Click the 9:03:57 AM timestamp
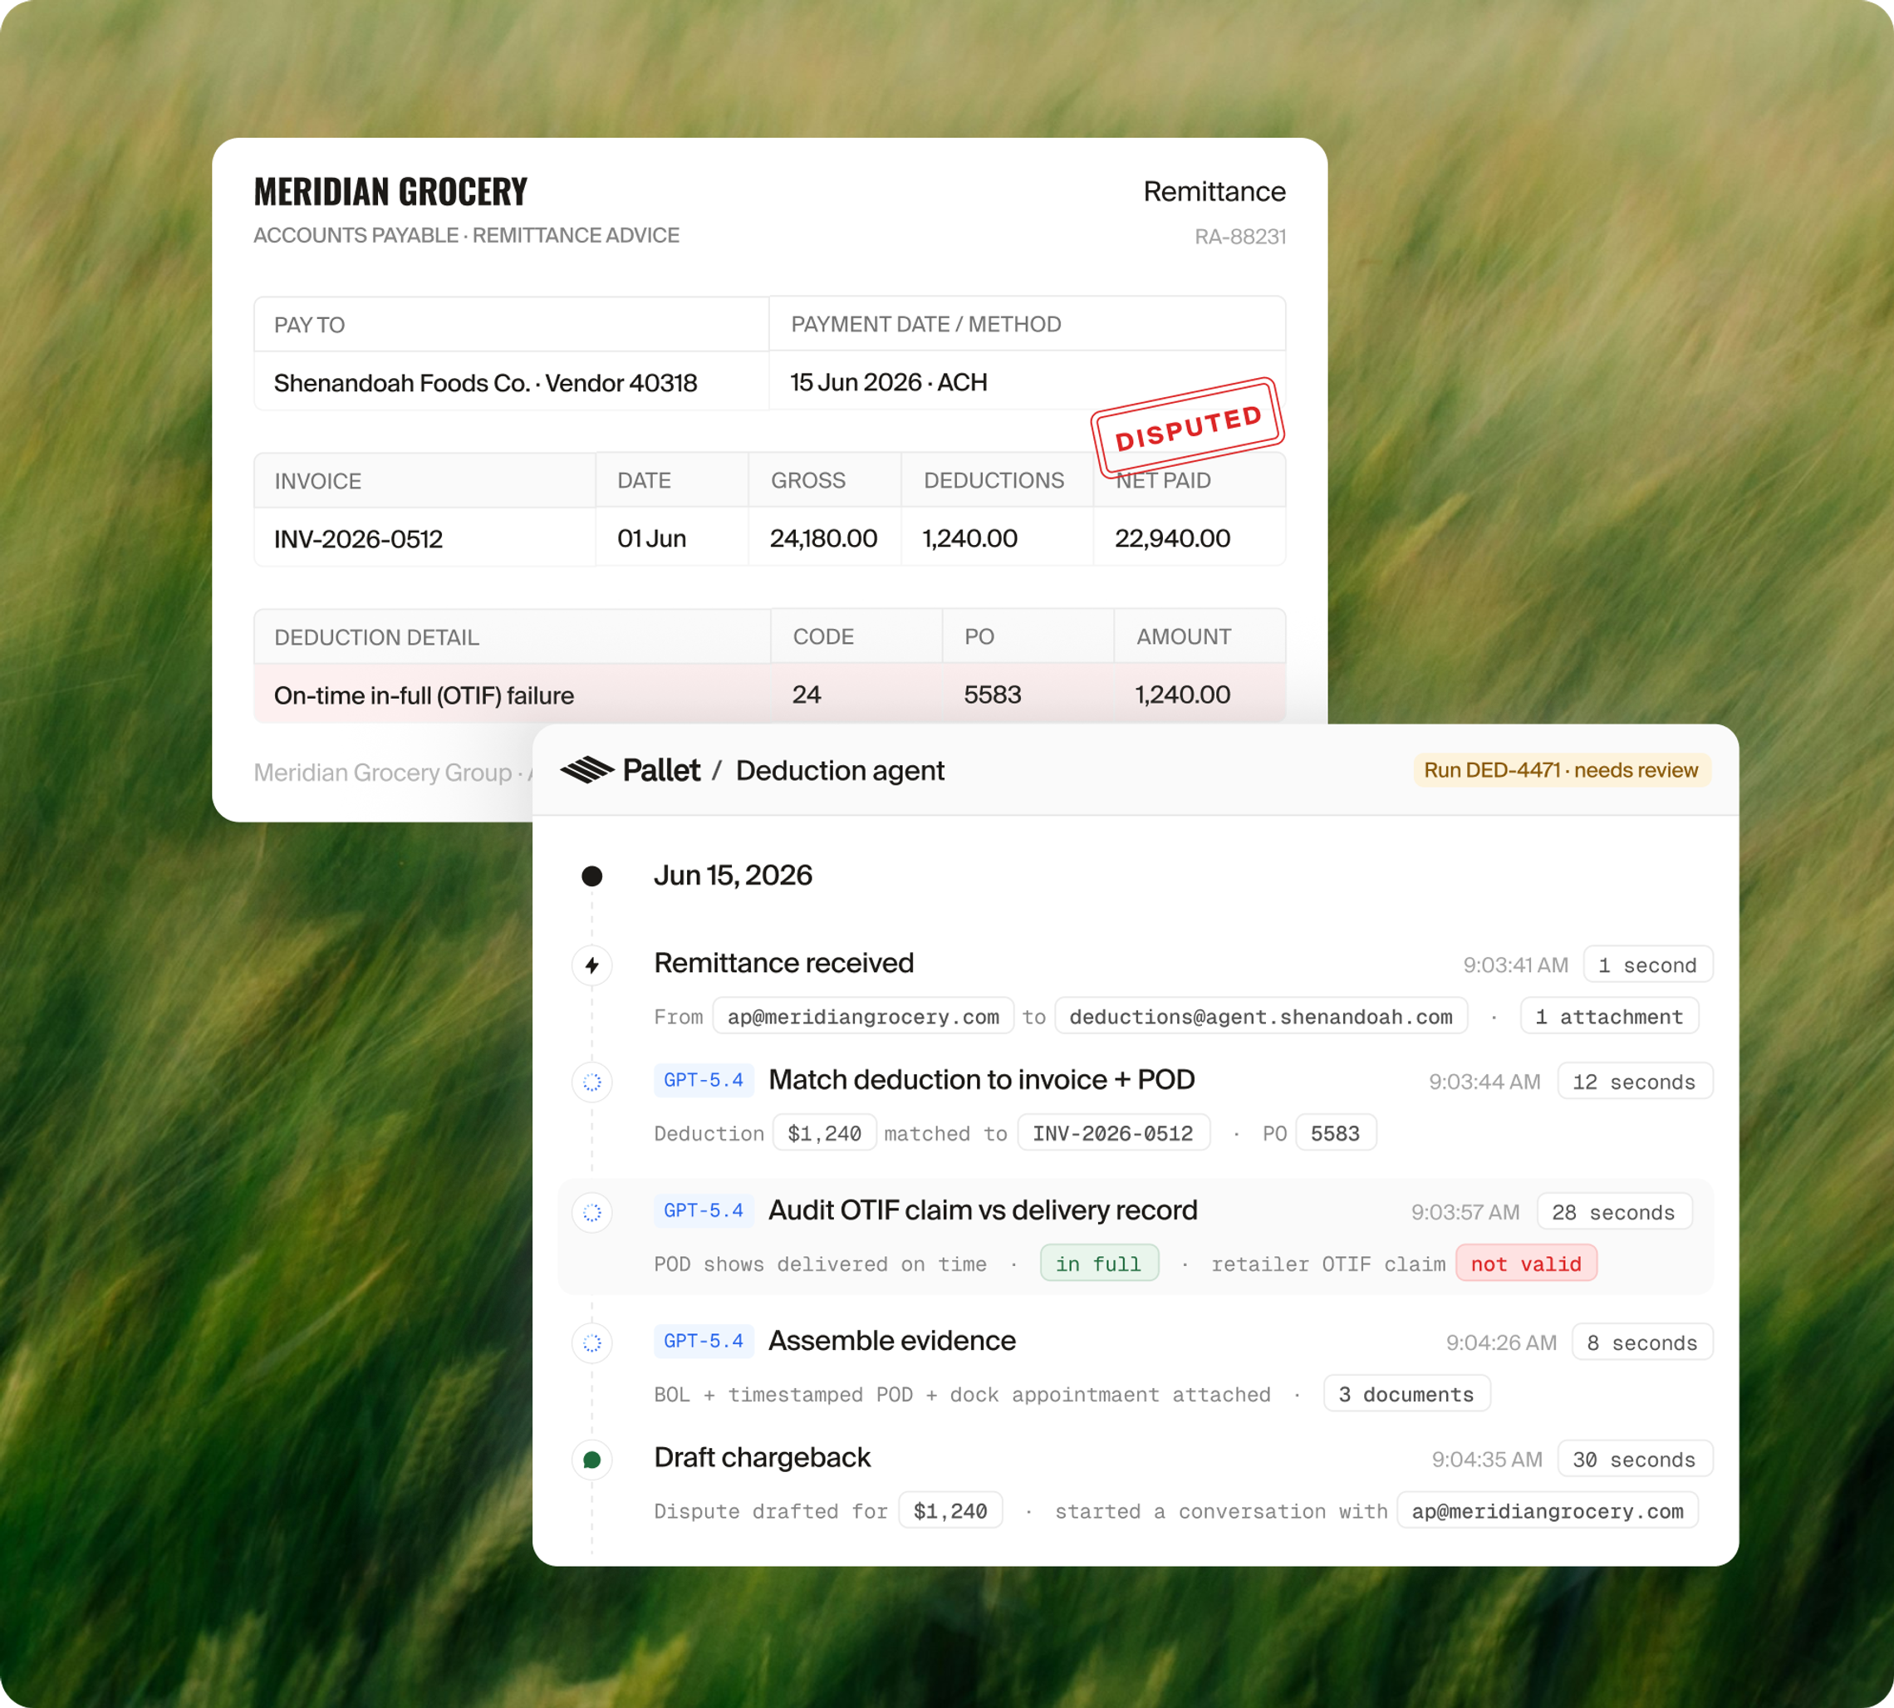This screenshot has height=1708, width=1894. click(x=1465, y=1213)
